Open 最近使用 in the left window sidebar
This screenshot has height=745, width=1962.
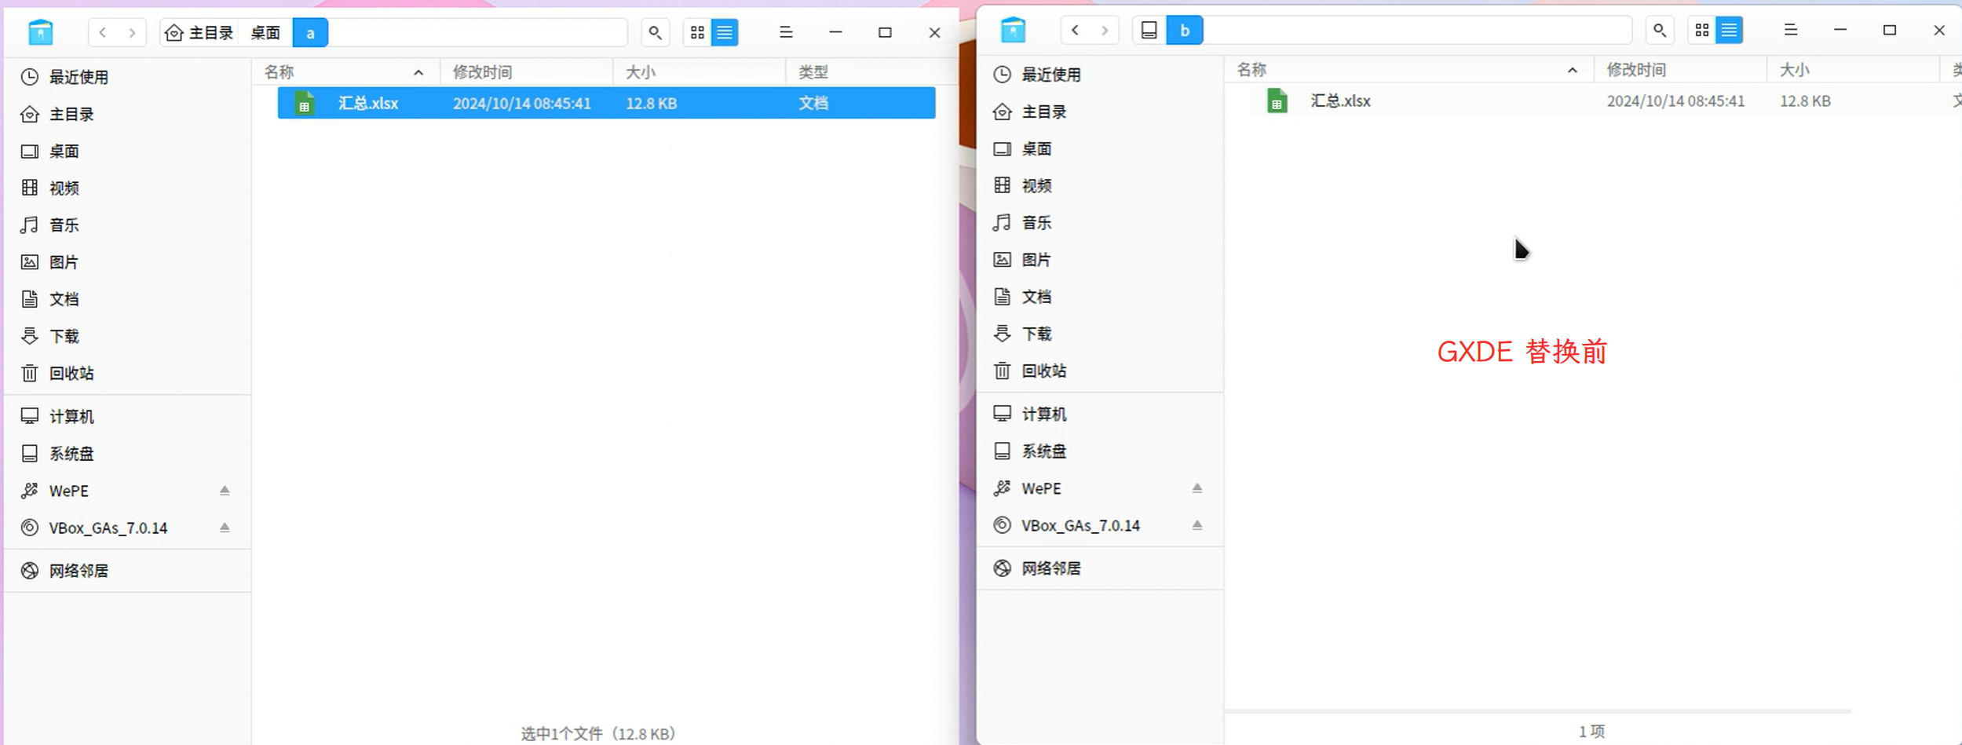128,77
